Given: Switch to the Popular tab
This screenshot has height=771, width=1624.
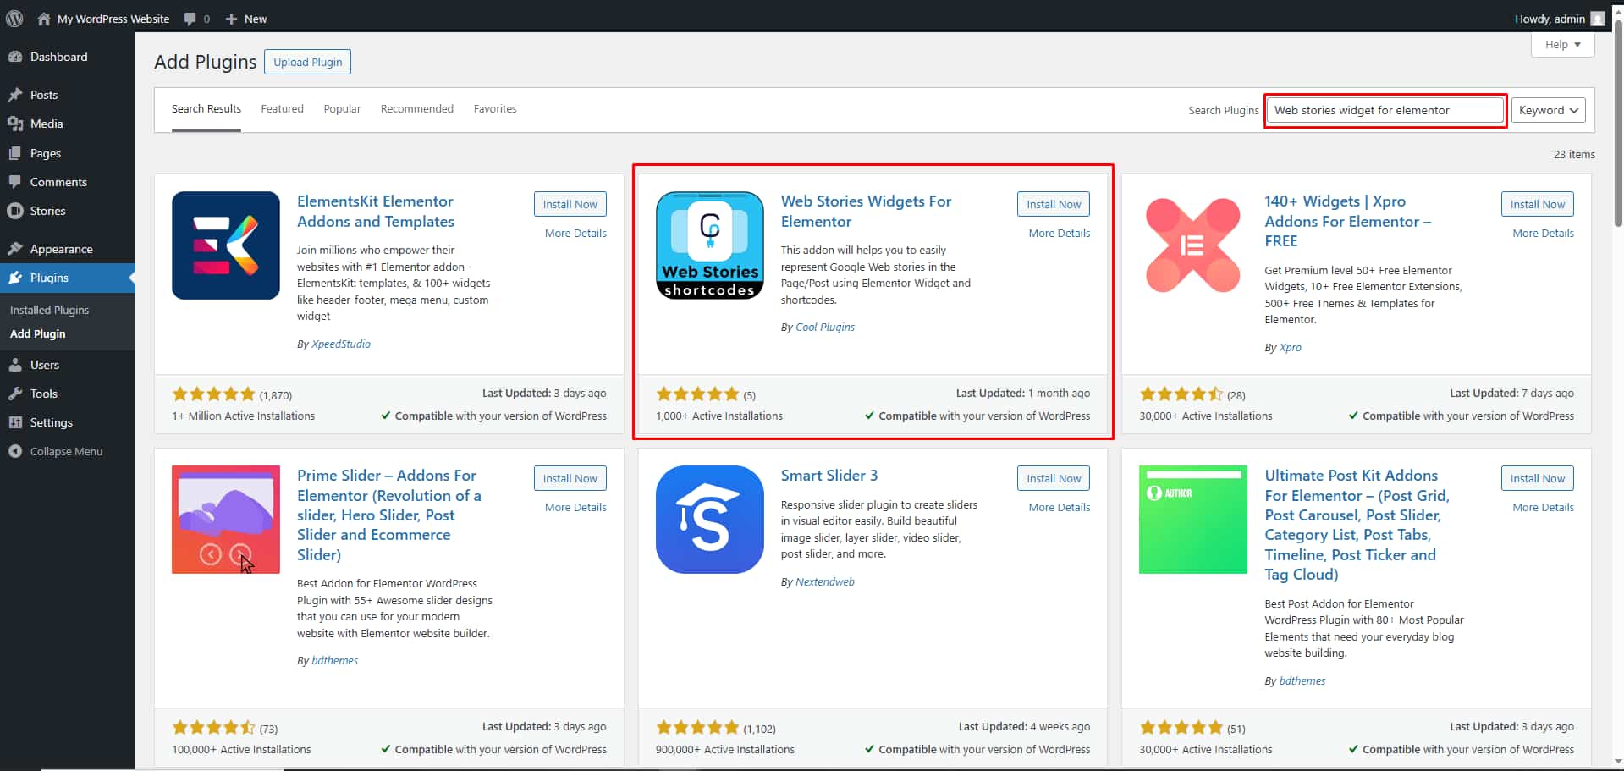Looking at the screenshot, I should pyautogui.click(x=342, y=109).
